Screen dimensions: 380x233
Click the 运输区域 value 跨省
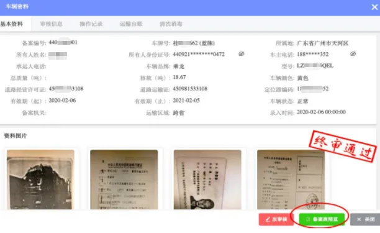point(179,113)
